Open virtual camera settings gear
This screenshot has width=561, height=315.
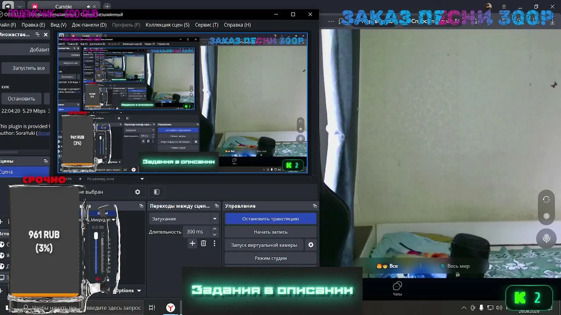click(311, 245)
